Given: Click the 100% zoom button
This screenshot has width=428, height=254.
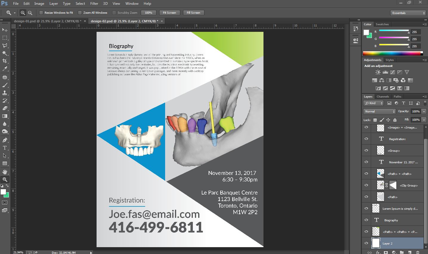Looking at the screenshot, I should (x=148, y=13).
